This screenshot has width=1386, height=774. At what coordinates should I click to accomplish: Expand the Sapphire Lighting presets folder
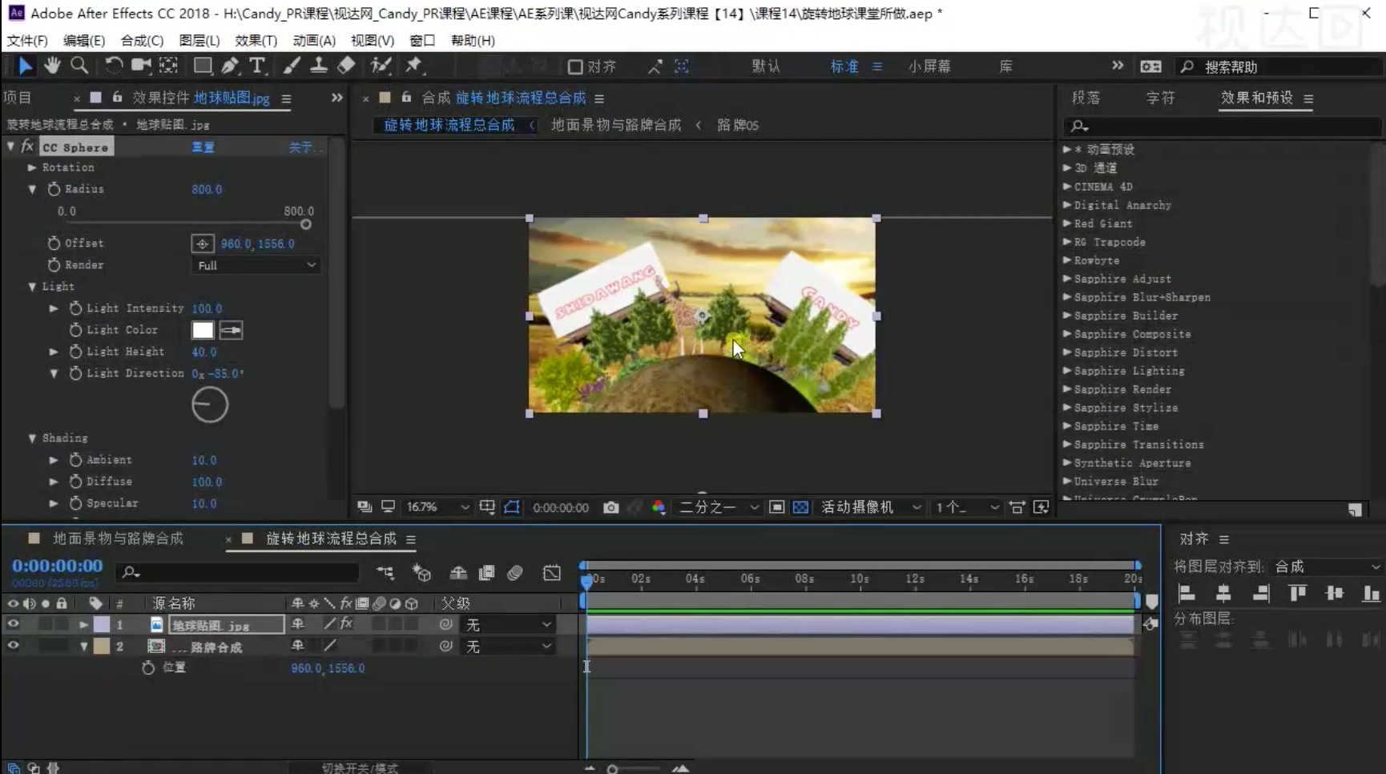pyautogui.click(x=1067, y=370)
